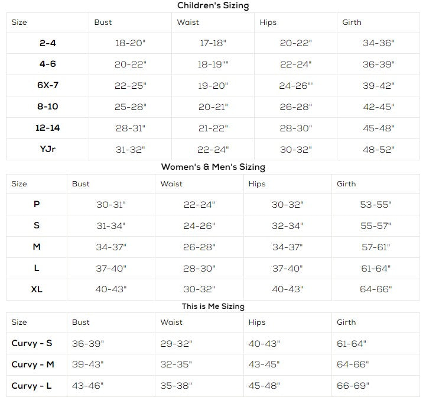Viewport: 426px width, 397px height.
Task: Click Waist header in Women's & Men's table
Action: coord(171,184)
